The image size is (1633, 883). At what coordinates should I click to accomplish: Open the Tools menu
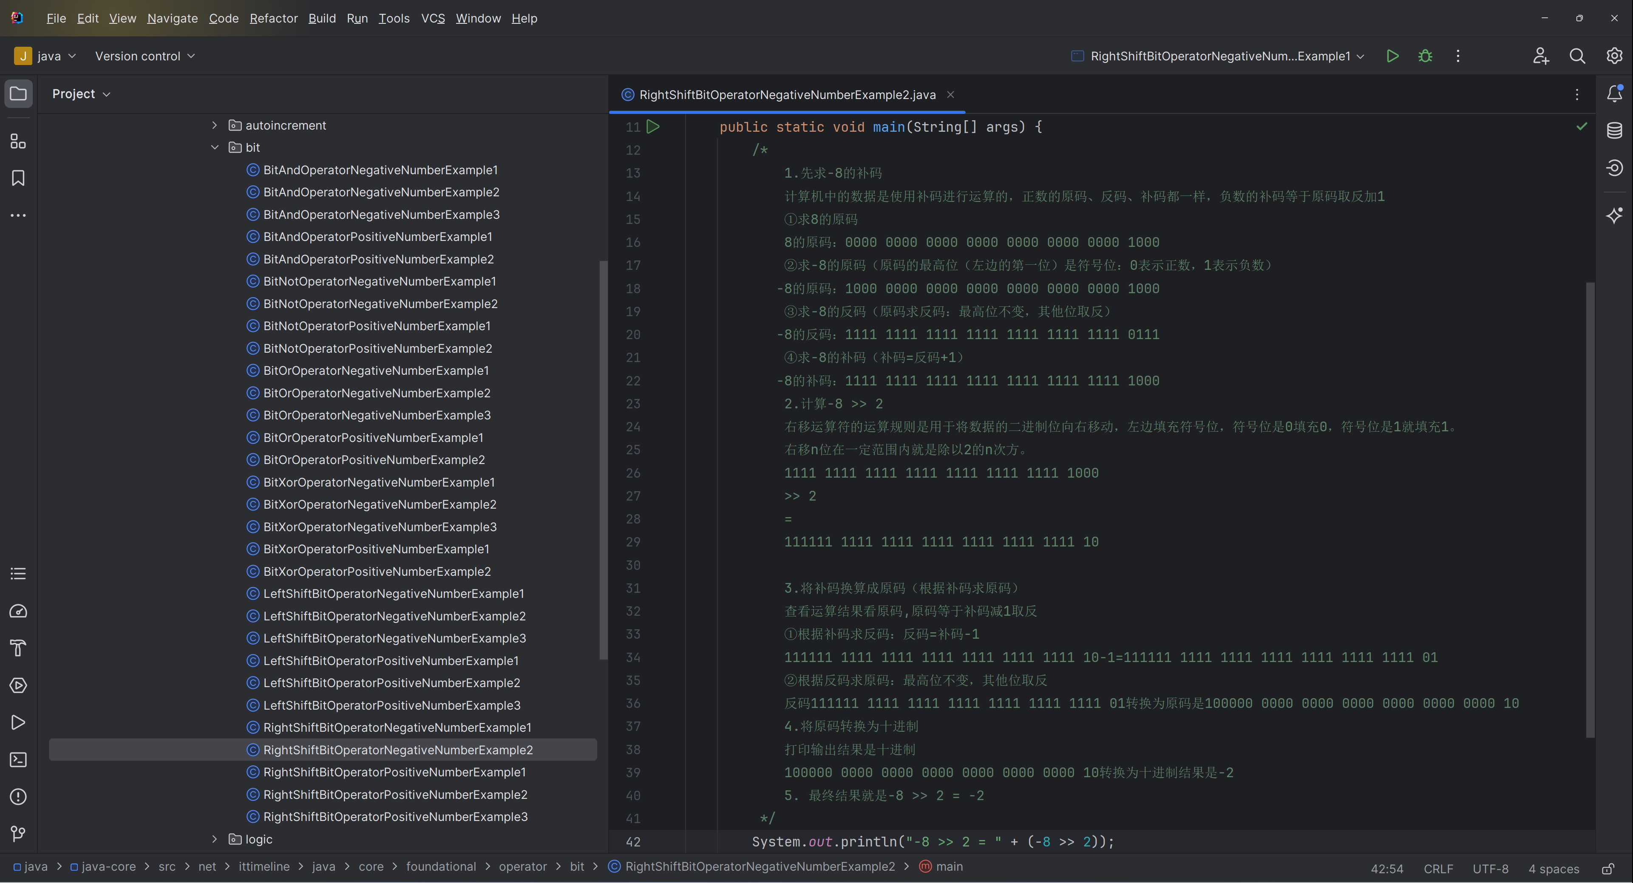[x=394, y=18]
